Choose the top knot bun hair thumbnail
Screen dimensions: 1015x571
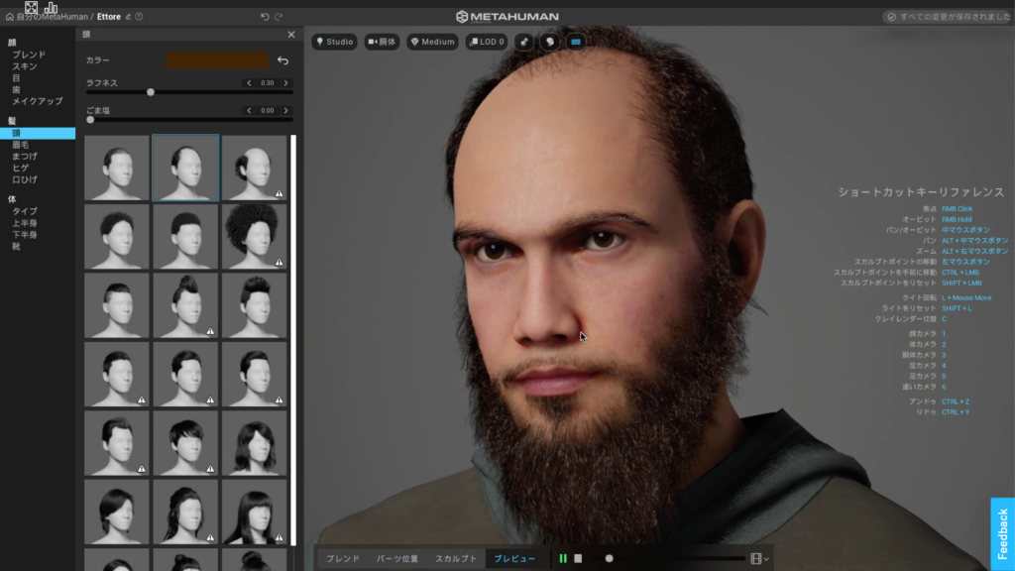(185, 305)
